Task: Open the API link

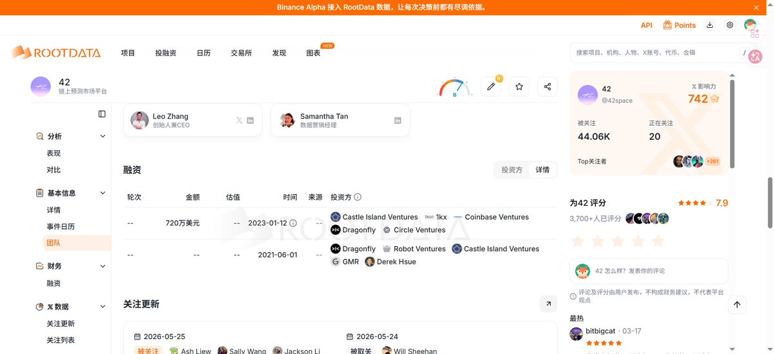Action: (x=646, y=25)
